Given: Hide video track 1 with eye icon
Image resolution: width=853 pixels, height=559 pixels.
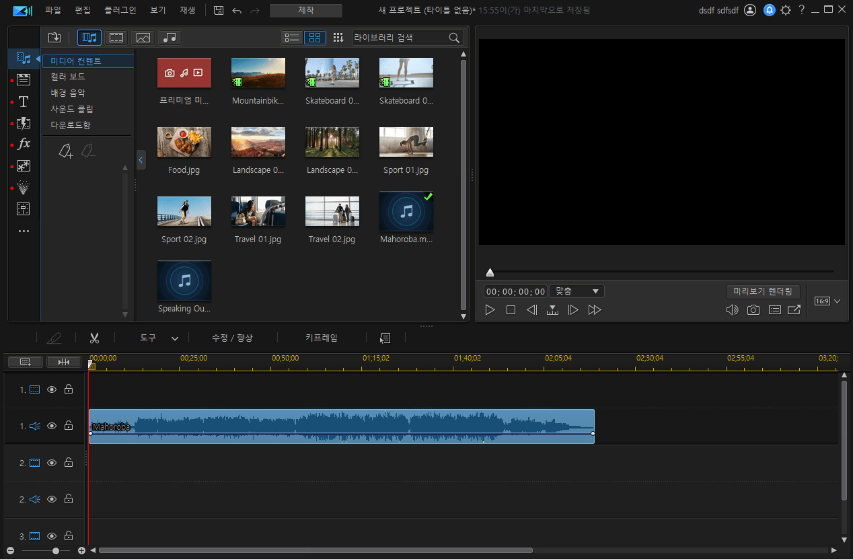Looking at the screenshot, I should coord(52,389).
